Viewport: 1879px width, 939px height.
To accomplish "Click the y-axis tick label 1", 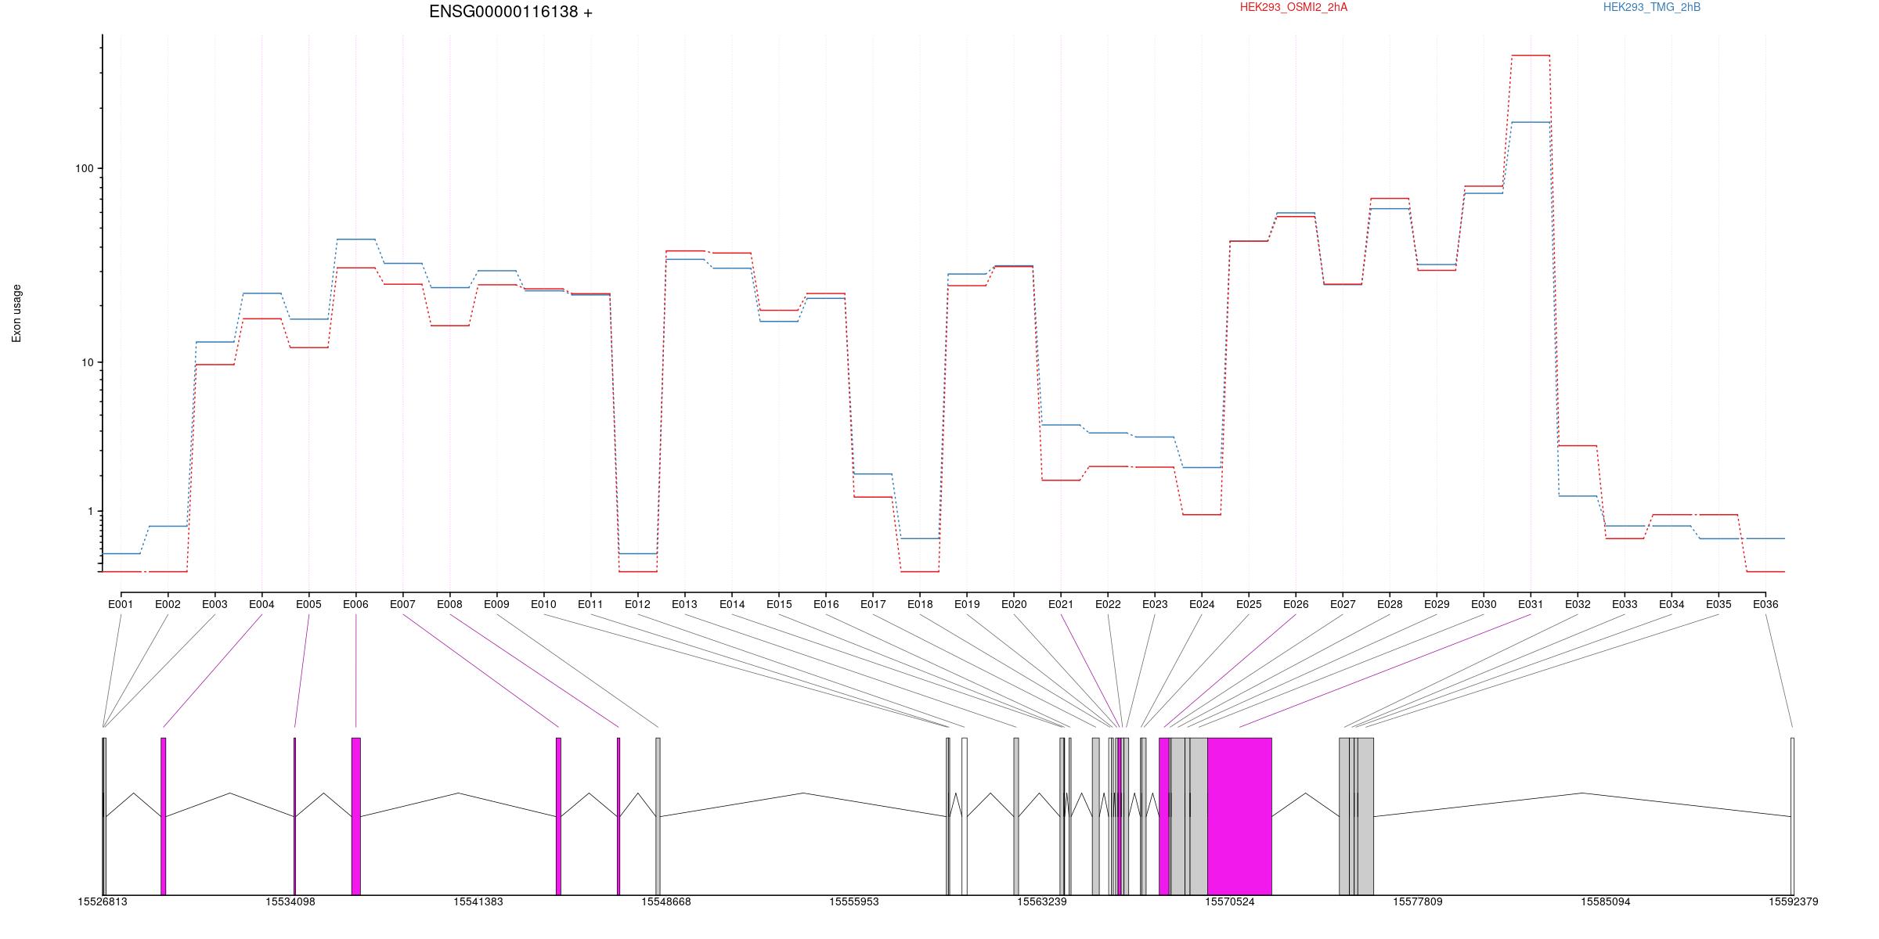I will pos(90,511).
